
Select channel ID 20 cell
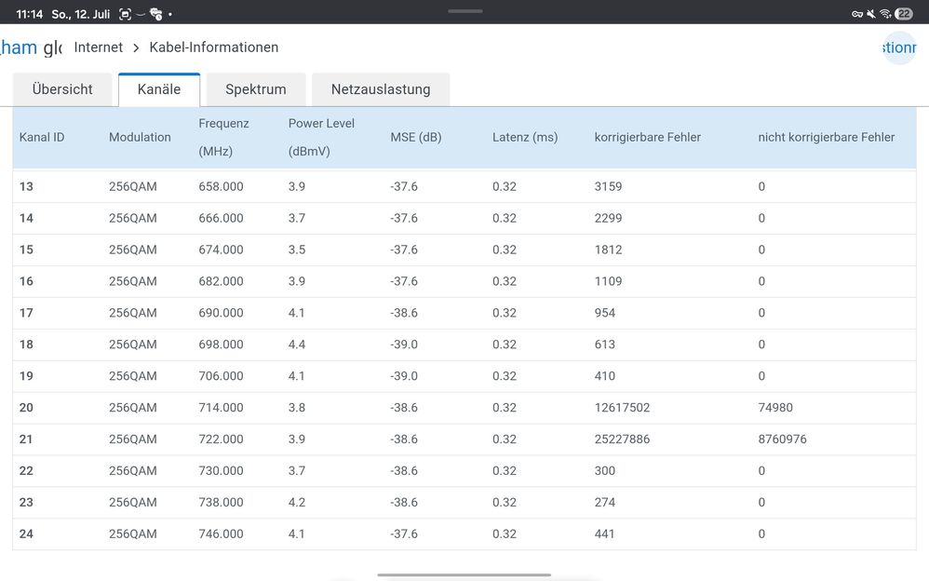[26, 408]
